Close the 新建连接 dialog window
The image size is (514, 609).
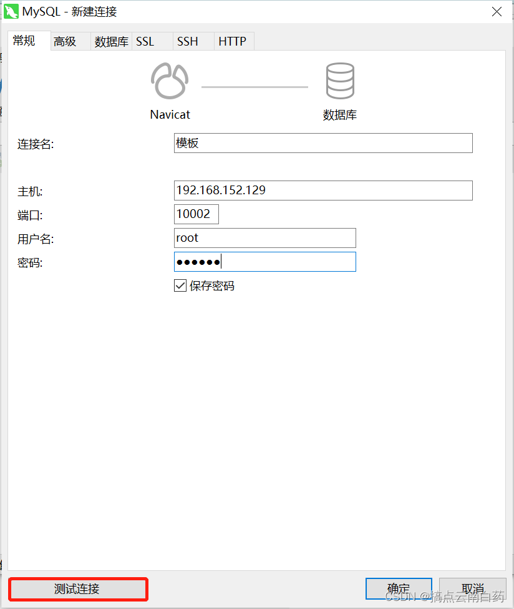497,12
